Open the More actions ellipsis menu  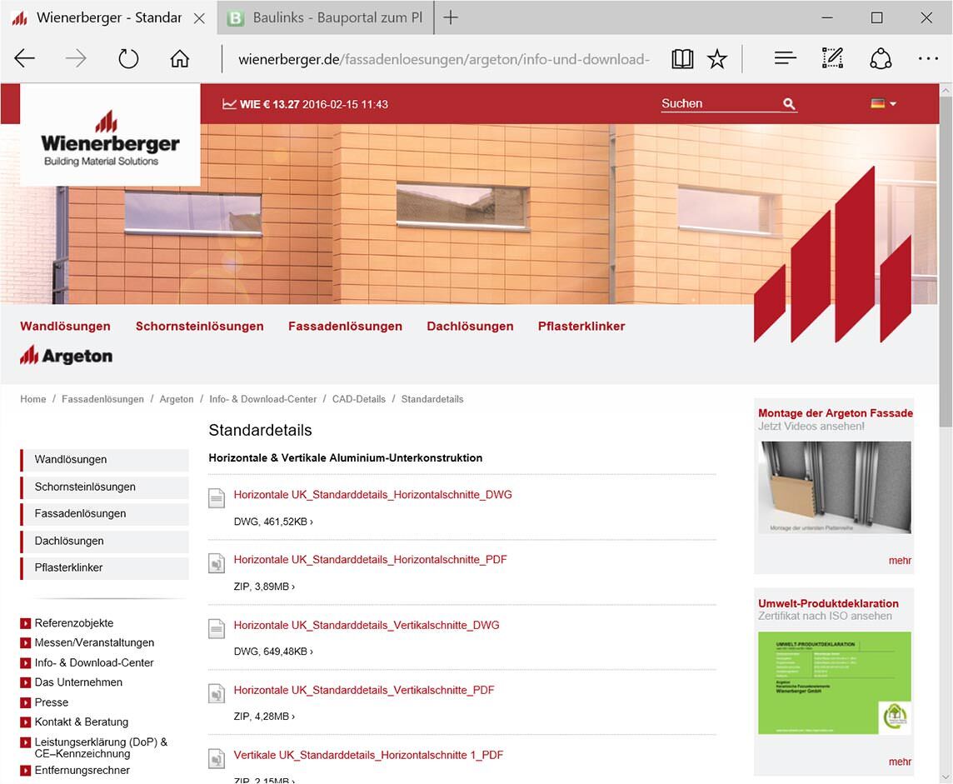[x=928, y=59]
